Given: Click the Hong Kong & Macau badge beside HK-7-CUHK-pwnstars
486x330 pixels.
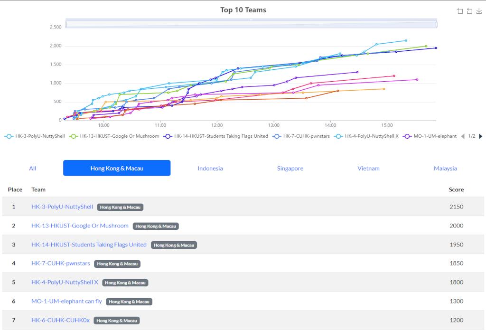Looking at the screenshot, I should pyautogui.click(x=118, y=264).
